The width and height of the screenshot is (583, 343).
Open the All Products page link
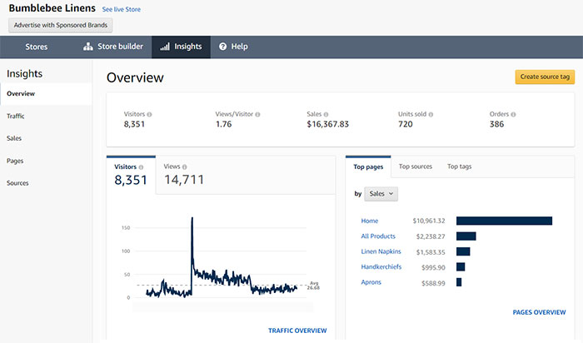pyautogui.click(x=378, y=236)
